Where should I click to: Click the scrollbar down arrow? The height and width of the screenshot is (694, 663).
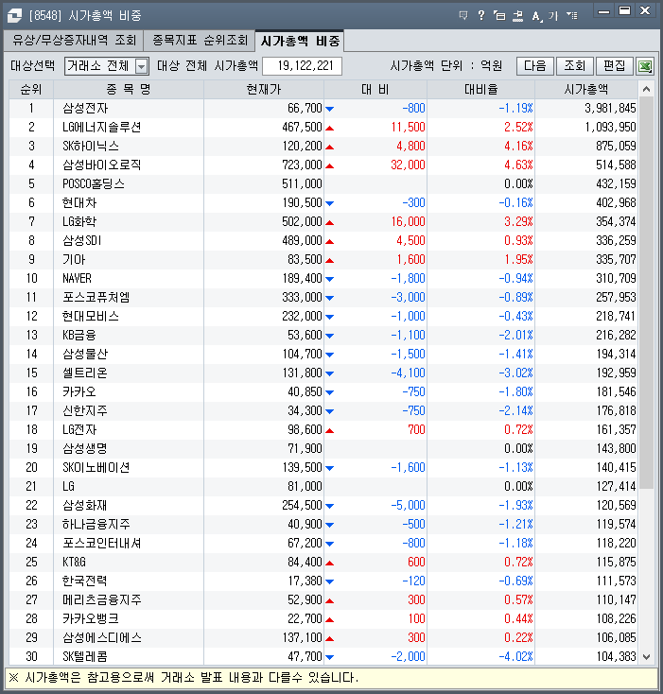646,657
